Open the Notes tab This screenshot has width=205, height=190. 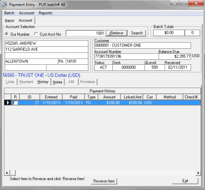[x=57, y=82]
